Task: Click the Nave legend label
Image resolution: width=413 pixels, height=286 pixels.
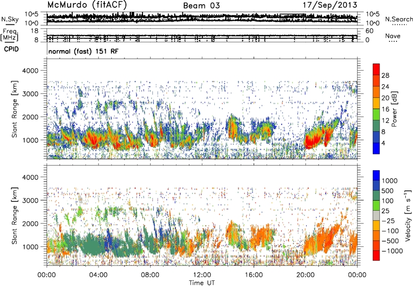Action: (x=392, y=36)
